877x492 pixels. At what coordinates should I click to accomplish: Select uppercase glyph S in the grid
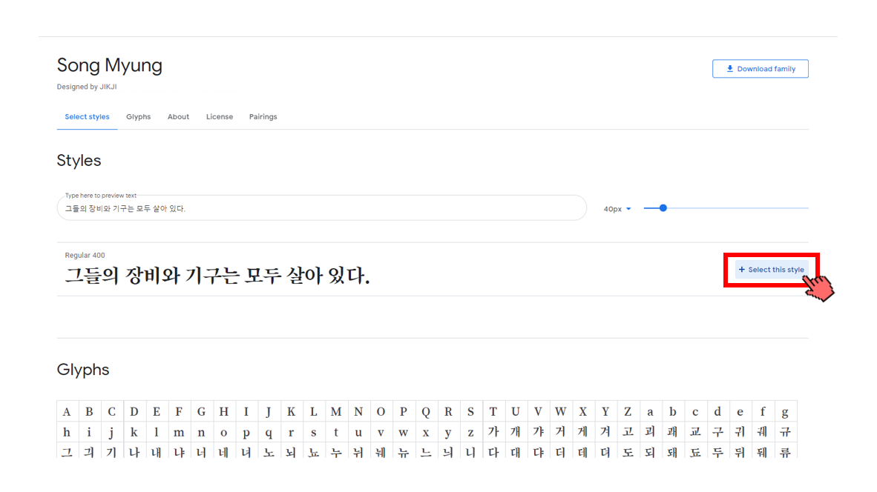coord(470,411)
